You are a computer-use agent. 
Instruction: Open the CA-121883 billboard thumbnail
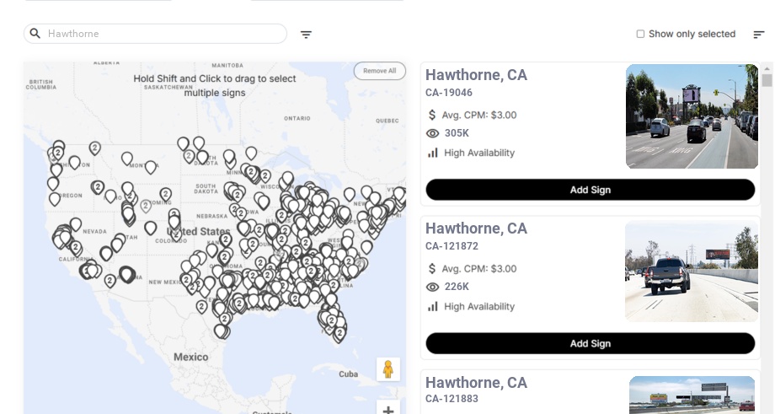tap(692, 395)
